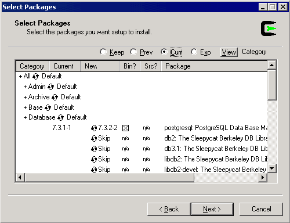The width and height of the screenshot is (290, 223).
Task: Select the Curr radio button
Action: (164, 52)
